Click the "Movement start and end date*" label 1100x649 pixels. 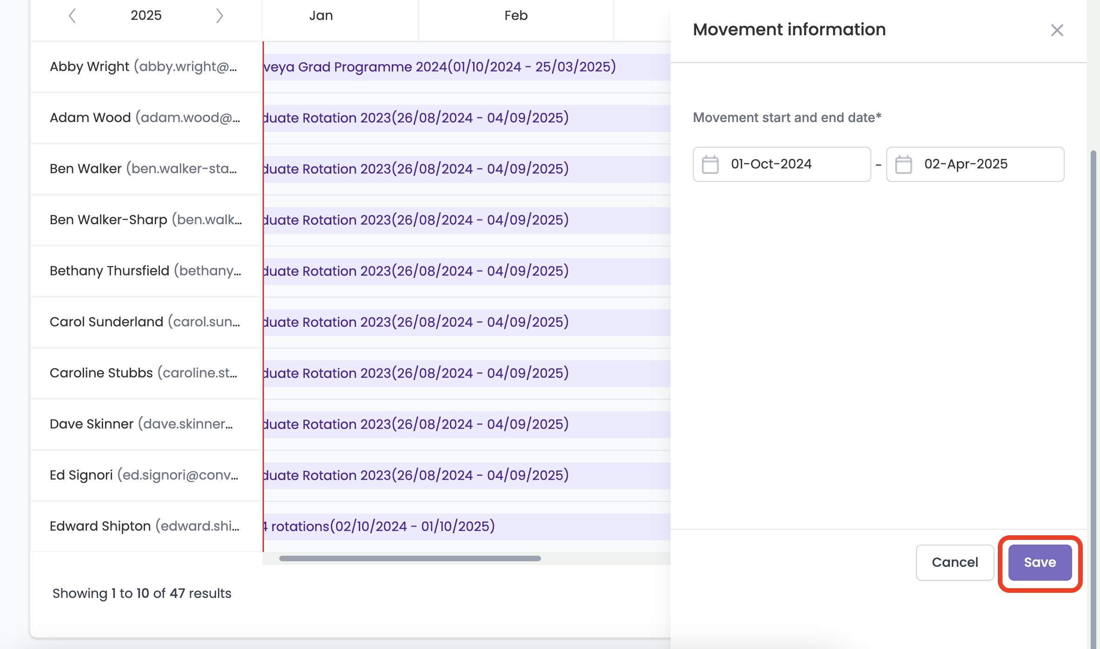click(787, 118)
